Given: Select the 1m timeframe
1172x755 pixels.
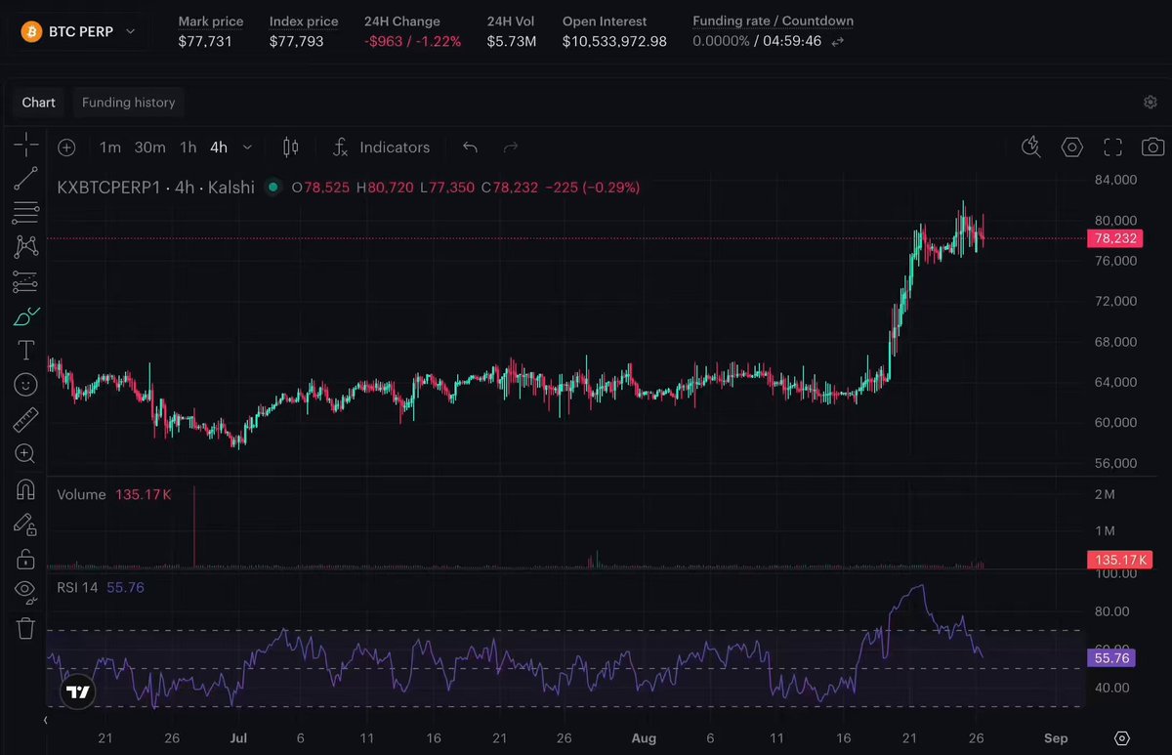Looking at the screenshot, I should [110, 147].
